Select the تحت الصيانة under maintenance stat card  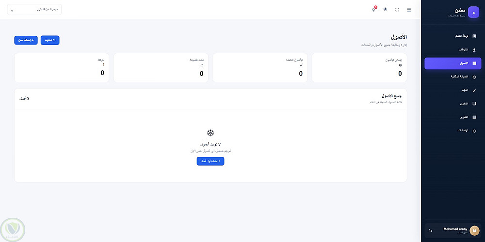coord(161,68)
